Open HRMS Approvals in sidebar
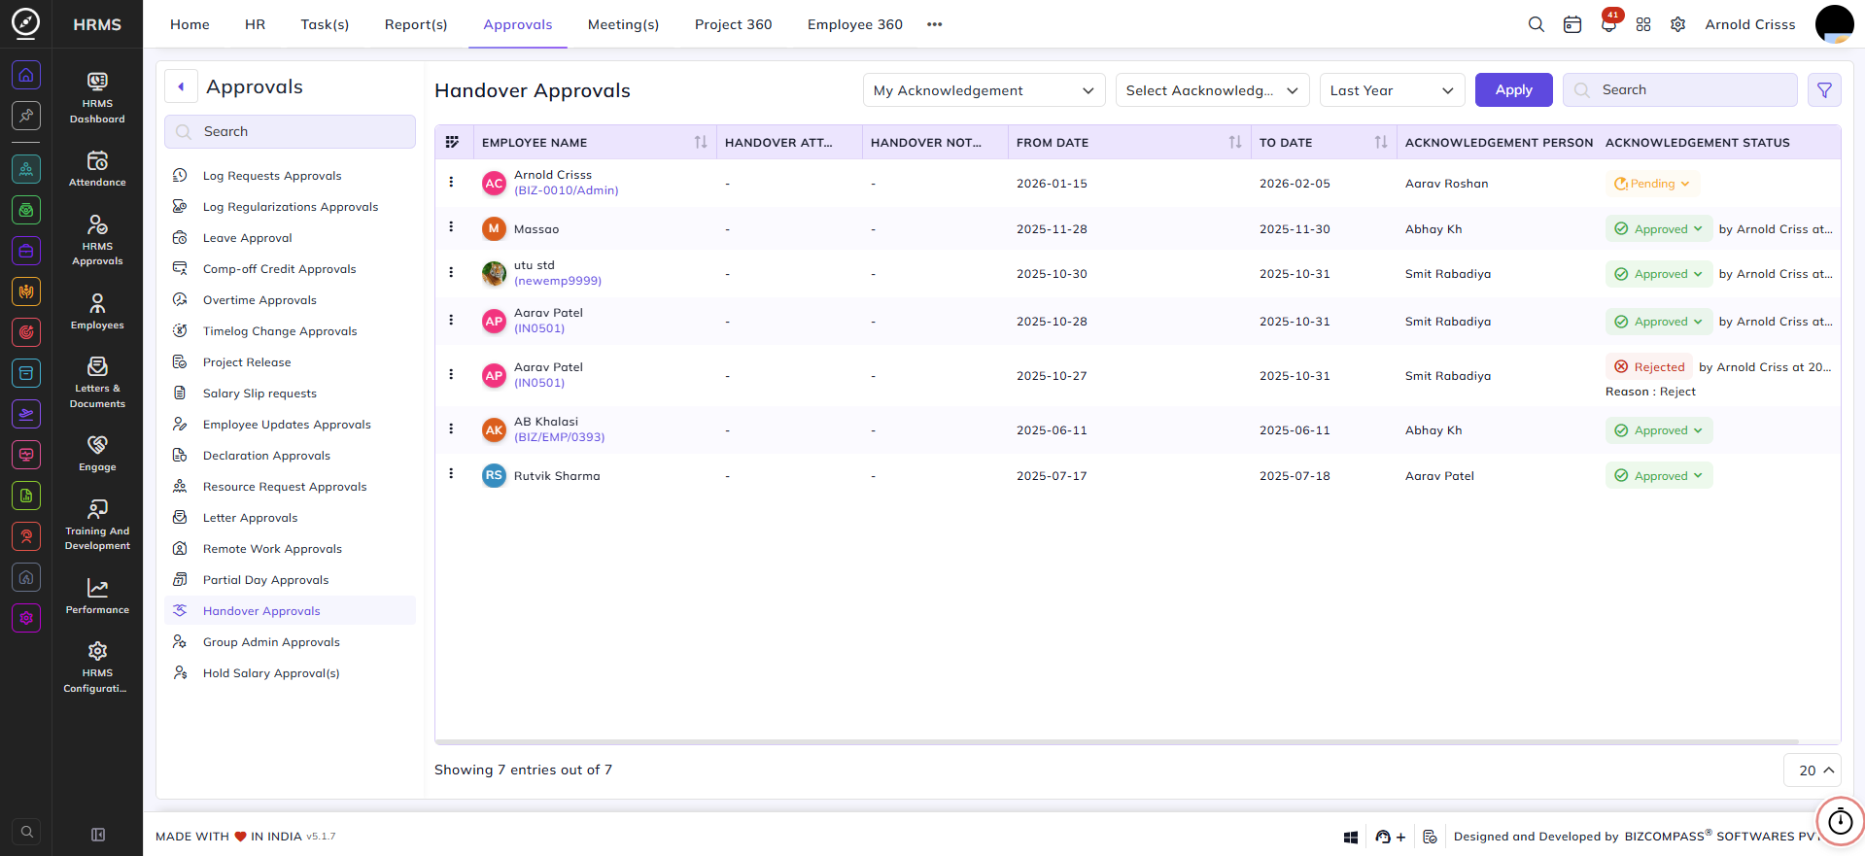Image resolution: width=1865 pixels, height=856 pixels. pos(97,240)
